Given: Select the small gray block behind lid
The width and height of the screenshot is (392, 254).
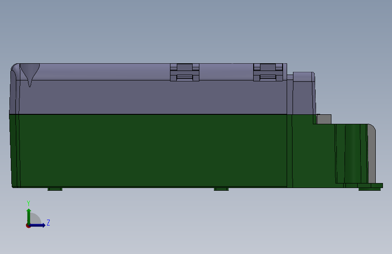Looking at the screenshot, I should point(324,119).
